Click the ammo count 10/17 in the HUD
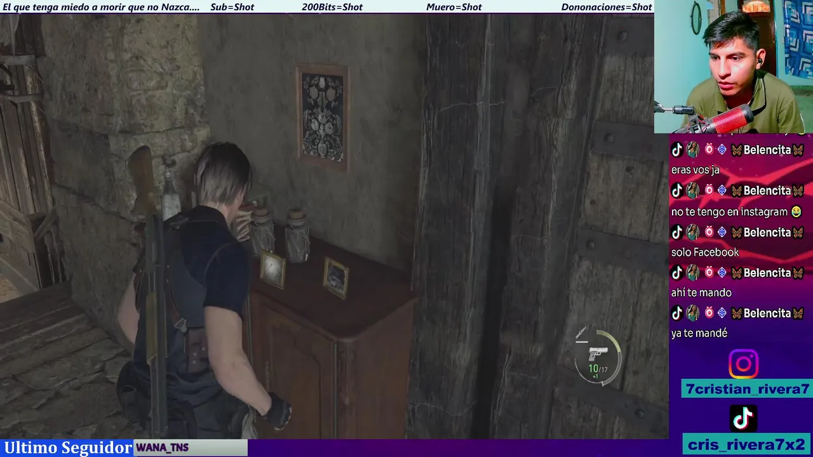This screenshot has height=457, width=813. (x=598, y=369)
